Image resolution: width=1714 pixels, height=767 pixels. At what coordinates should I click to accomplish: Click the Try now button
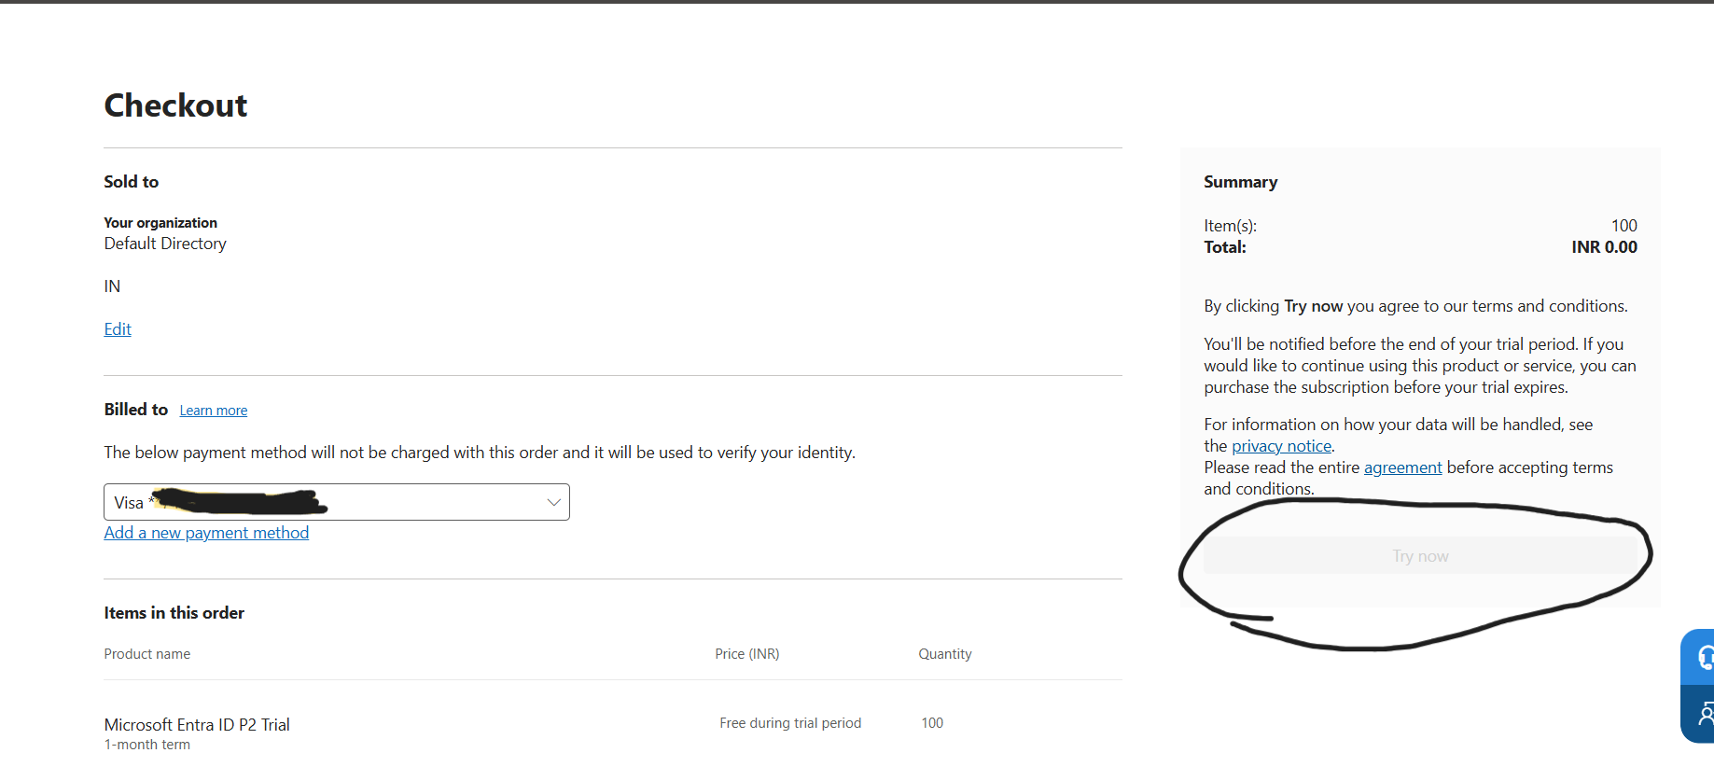[x=1420, y=556]
